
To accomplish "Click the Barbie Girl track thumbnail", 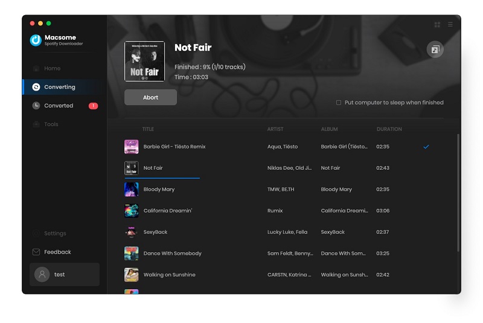I will pos(131,147).
